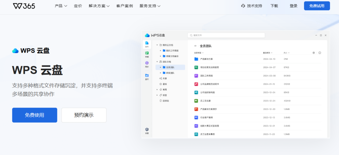Select the 全员团队 tree item
Viewport: 339px width, 155px height.
pyautogui.click(x=170, y=67)
